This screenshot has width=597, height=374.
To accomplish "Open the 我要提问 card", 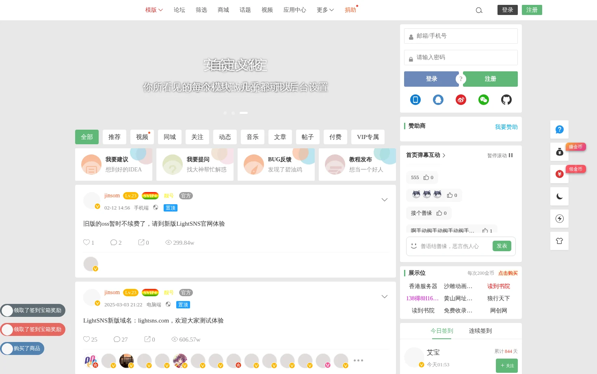I will click(195, 165).
